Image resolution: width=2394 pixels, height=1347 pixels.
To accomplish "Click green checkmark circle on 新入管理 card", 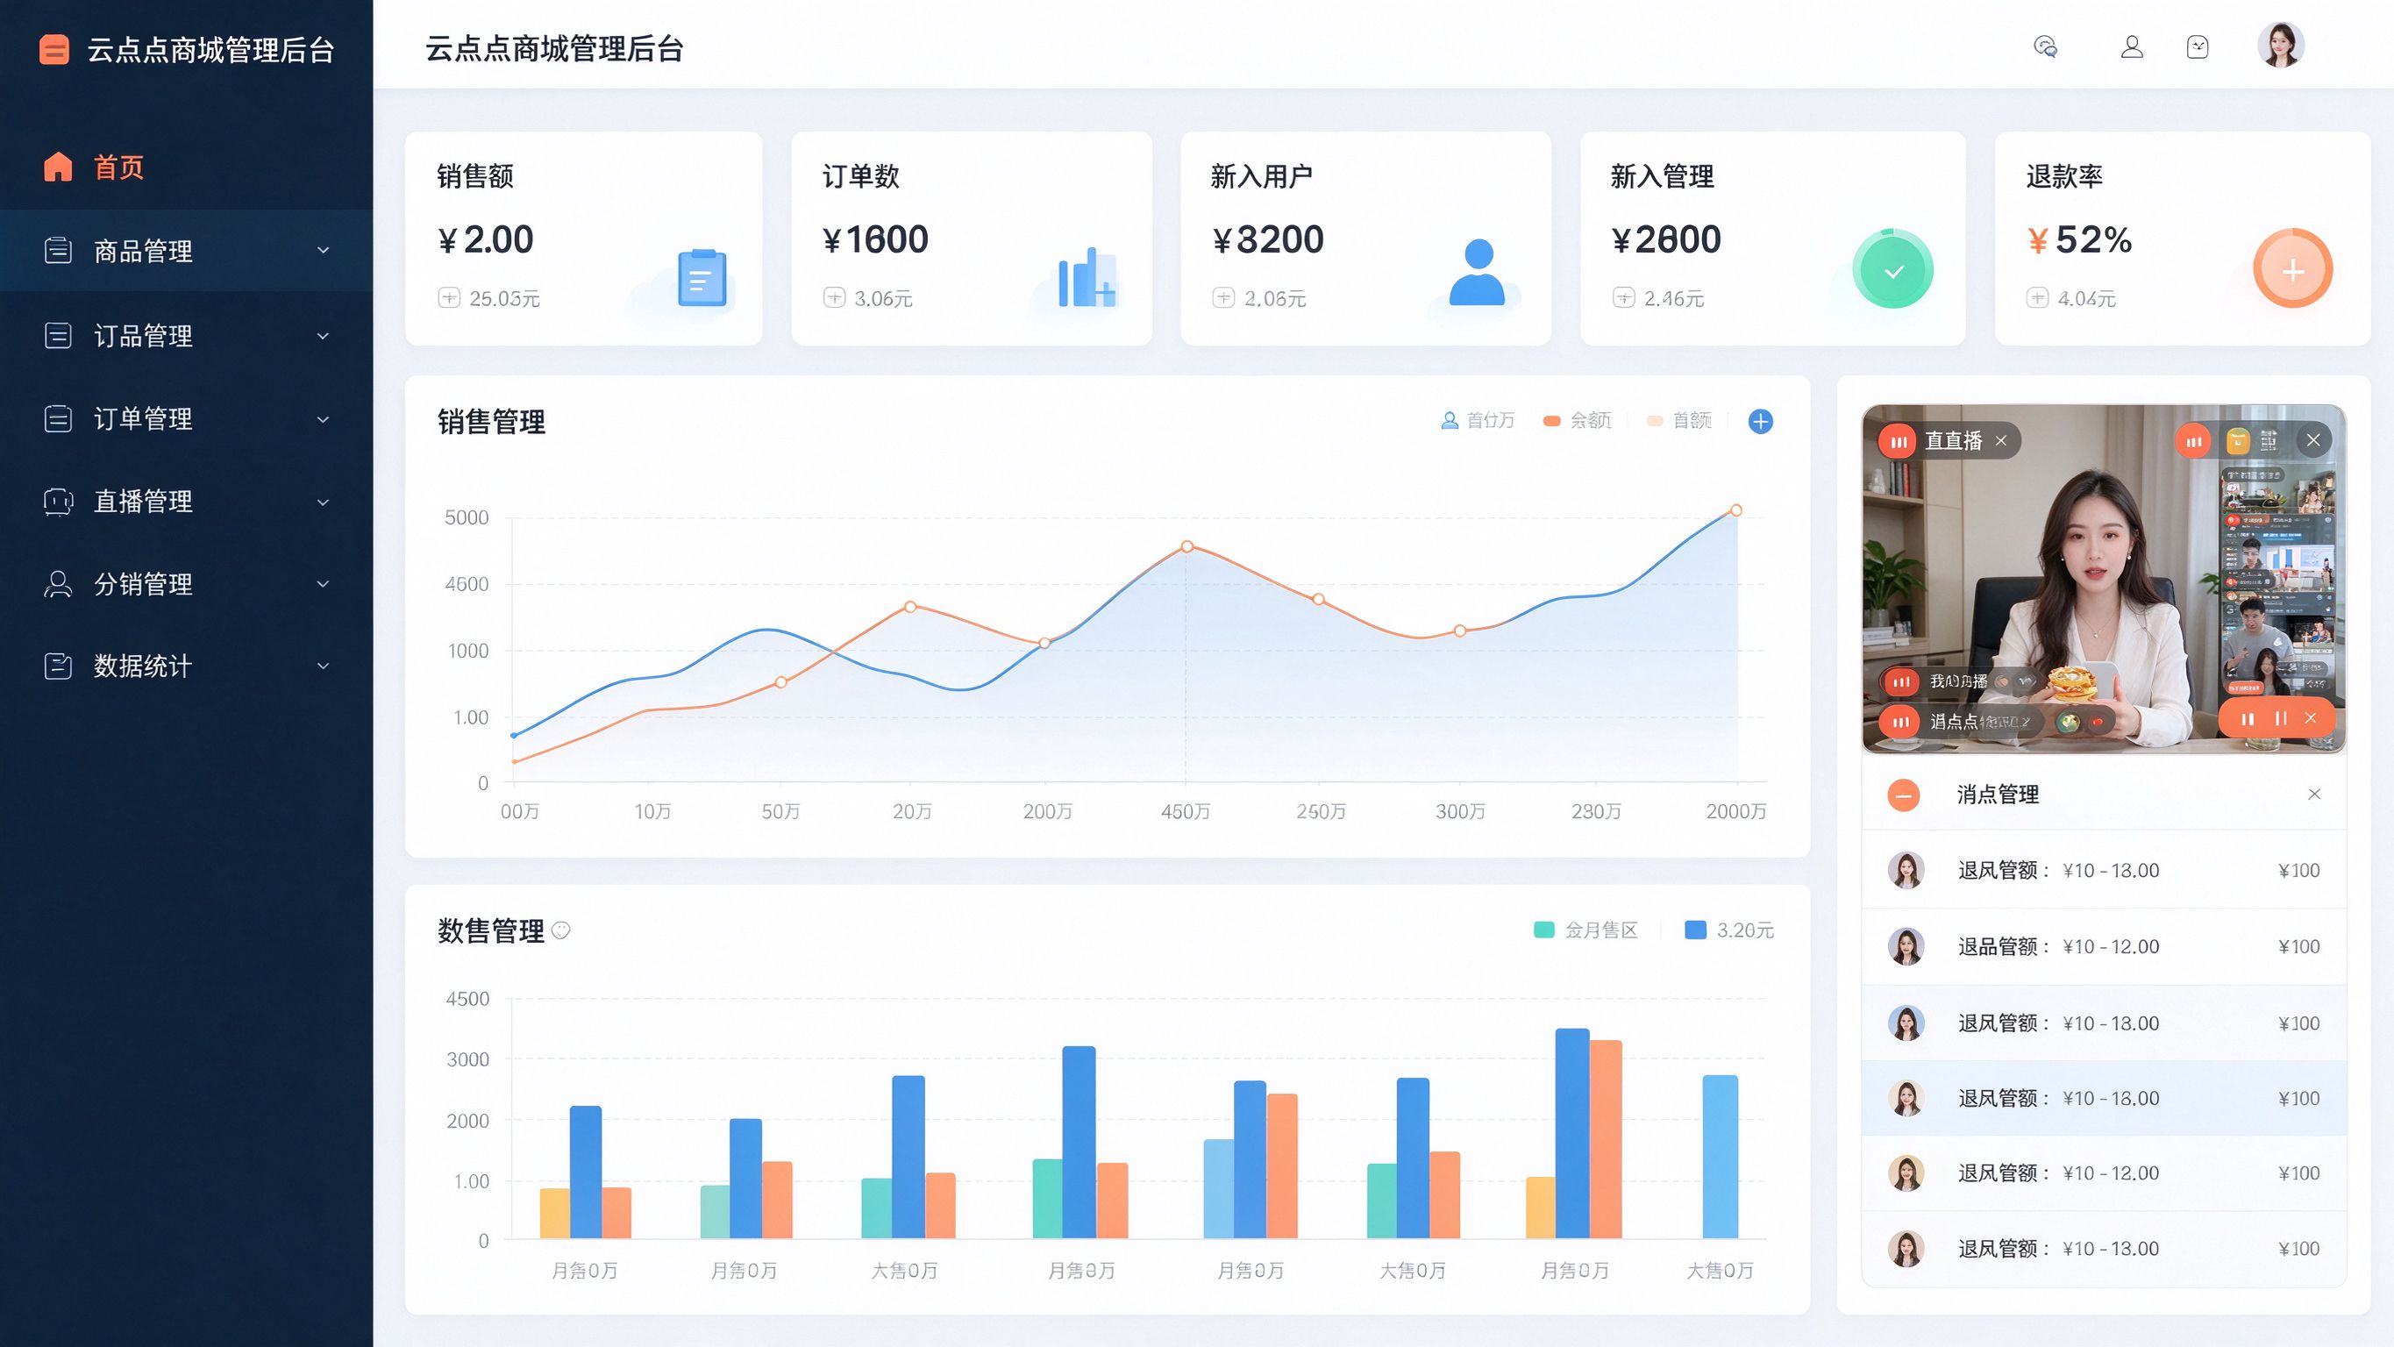I will 1893,270.
